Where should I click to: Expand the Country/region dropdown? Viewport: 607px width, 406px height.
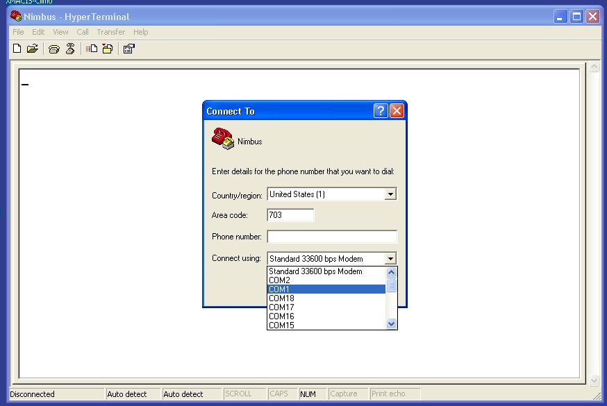(390, 194)
